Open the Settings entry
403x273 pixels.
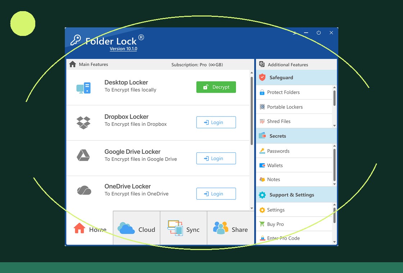pyautogui.click(x=294, y=210)
